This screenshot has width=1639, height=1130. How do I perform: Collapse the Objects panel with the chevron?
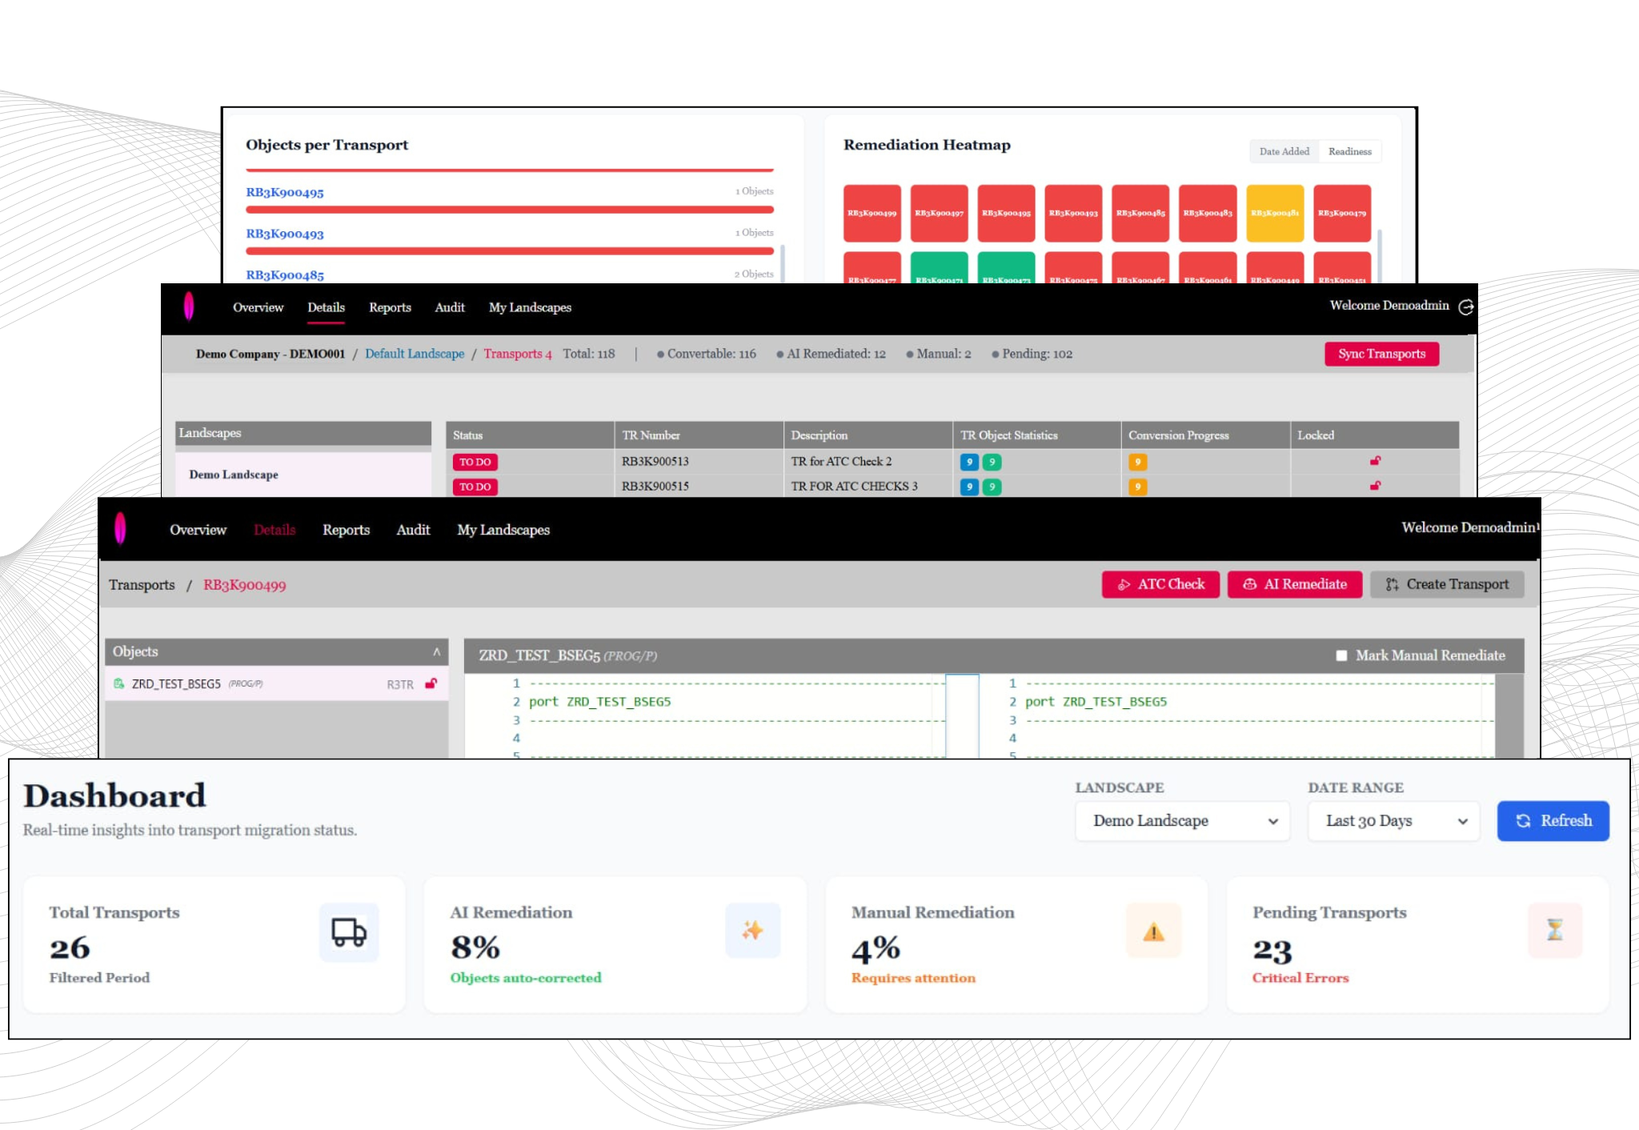pos(437,651)
